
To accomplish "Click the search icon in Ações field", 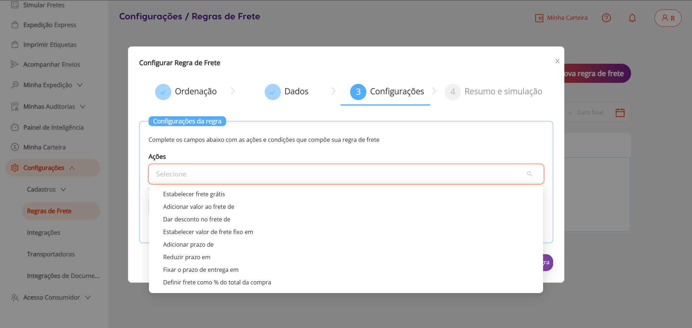I will (529, 174).
